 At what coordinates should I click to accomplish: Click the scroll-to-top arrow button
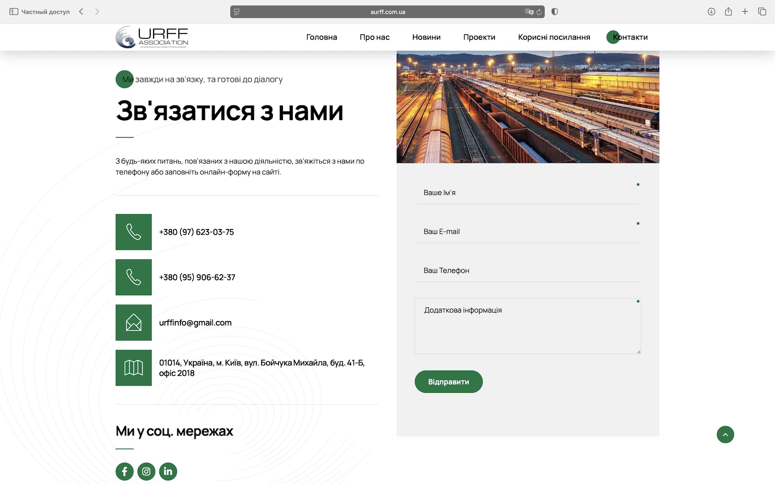click(725, 434)
